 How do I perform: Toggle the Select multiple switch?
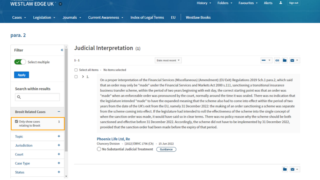coord(20,62)
